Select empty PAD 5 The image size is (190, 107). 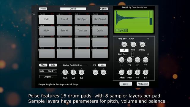tap(47, 42)
